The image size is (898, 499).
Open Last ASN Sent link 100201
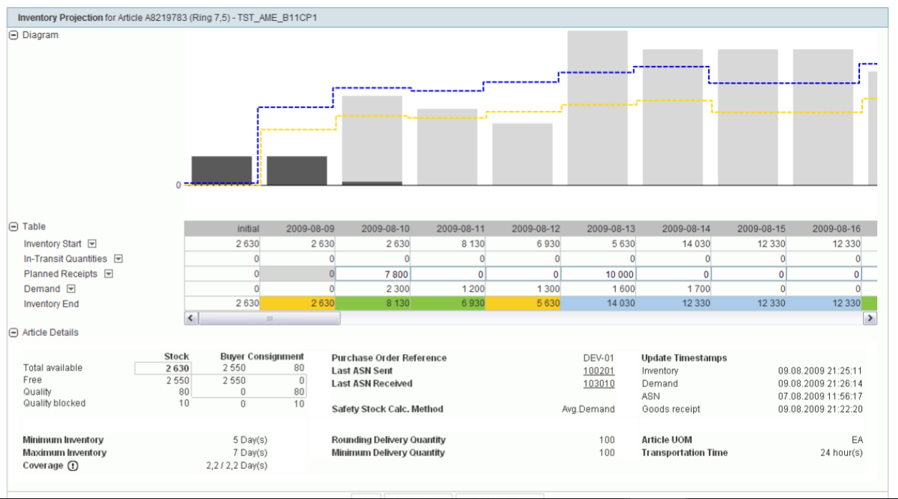tap(598, 371)
